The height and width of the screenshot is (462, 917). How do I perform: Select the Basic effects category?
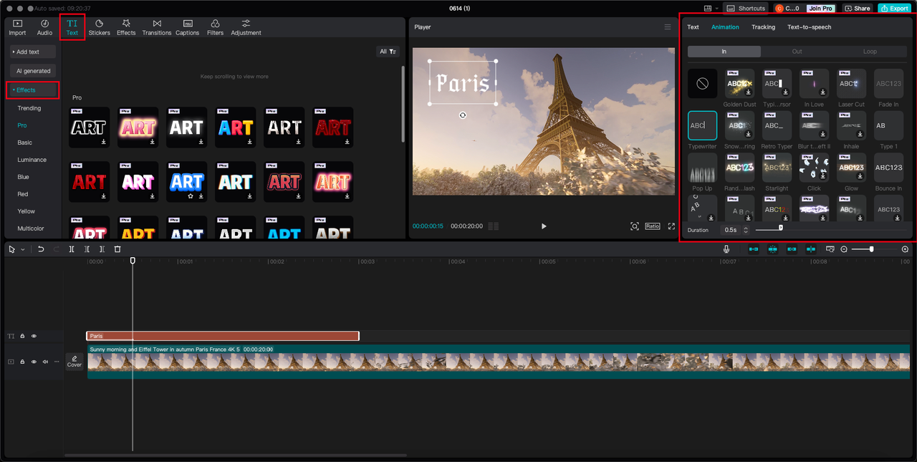coord(25,143)
